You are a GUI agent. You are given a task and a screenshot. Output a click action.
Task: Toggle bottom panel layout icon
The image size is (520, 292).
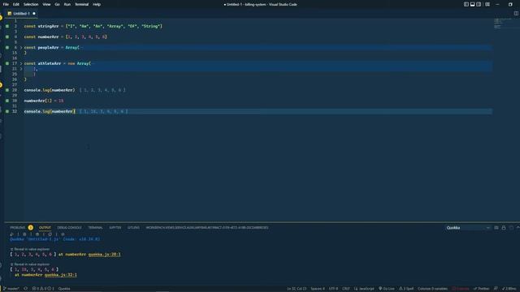[x=472, y=4]
